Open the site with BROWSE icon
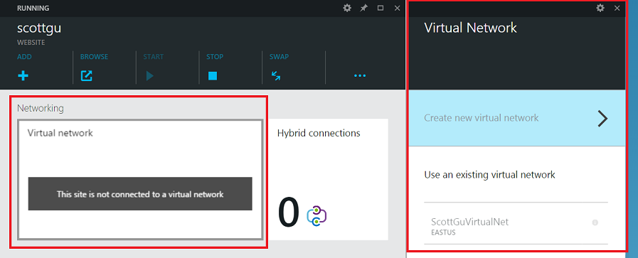638x258 pixels. 86,75
